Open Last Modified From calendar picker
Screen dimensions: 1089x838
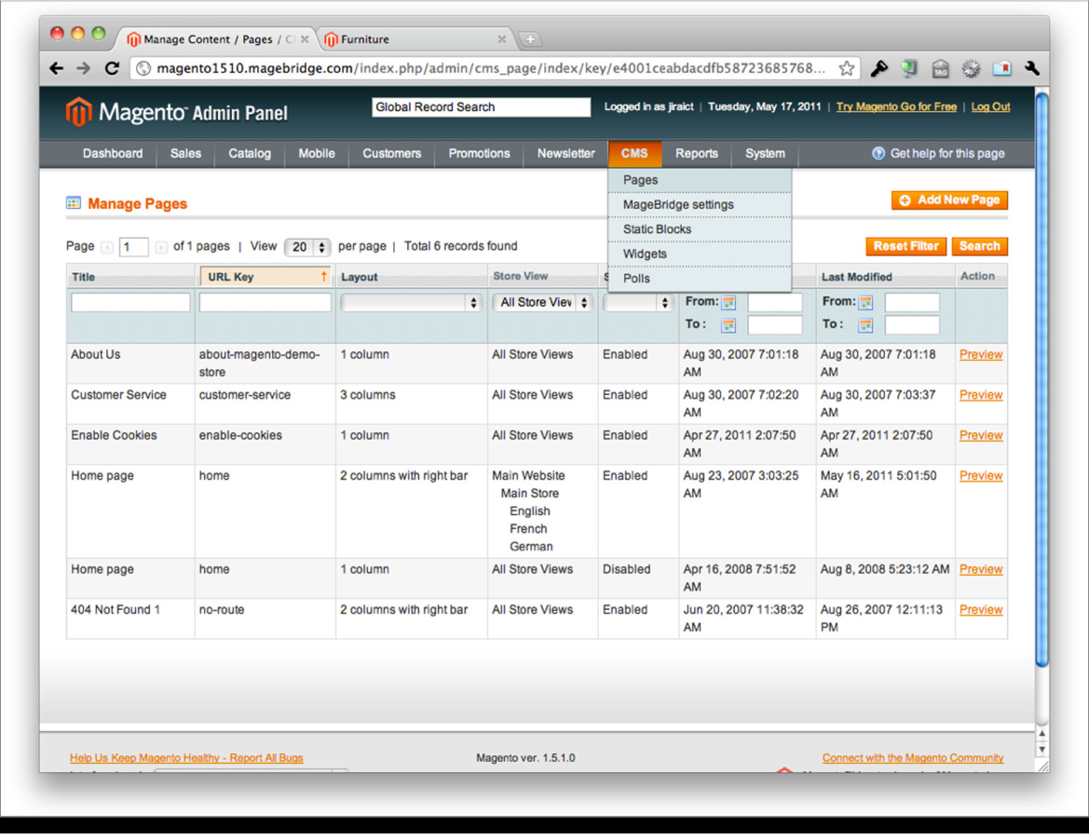pos(866,303)
